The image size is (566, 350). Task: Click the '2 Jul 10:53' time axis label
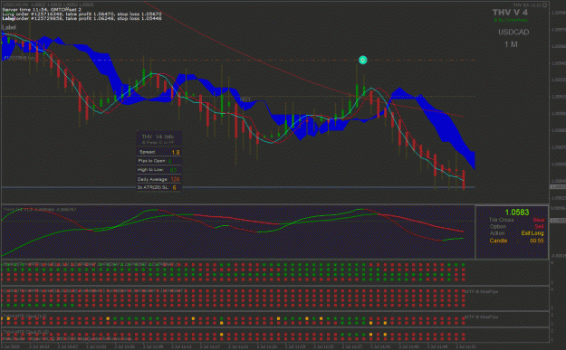pos(39,346)
